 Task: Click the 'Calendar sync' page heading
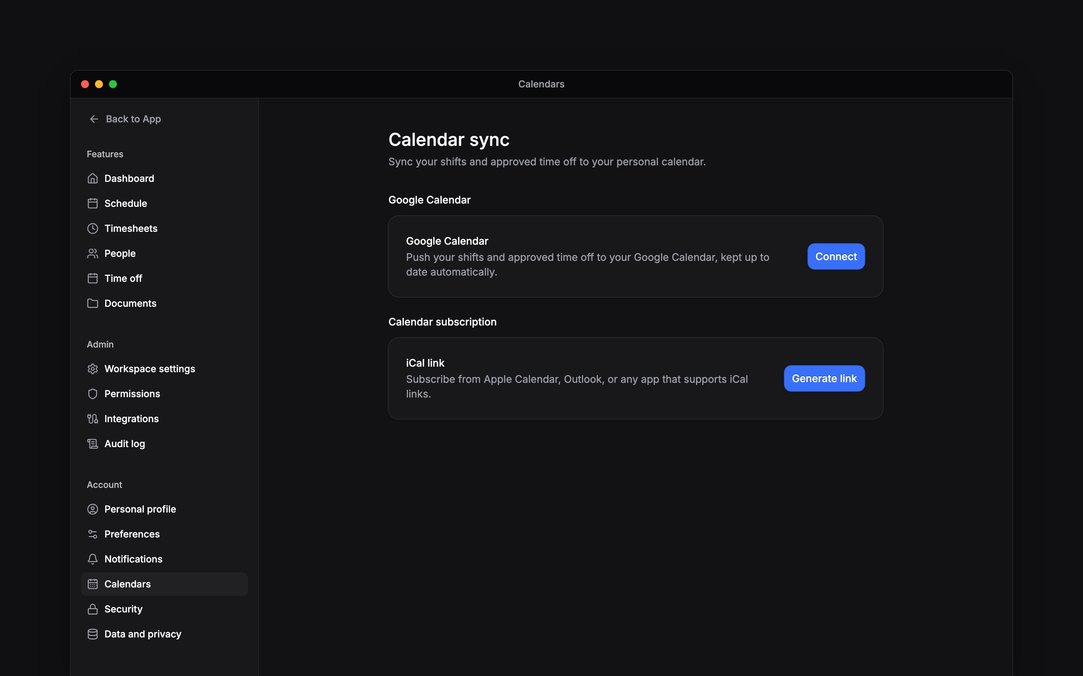[449, 140]
